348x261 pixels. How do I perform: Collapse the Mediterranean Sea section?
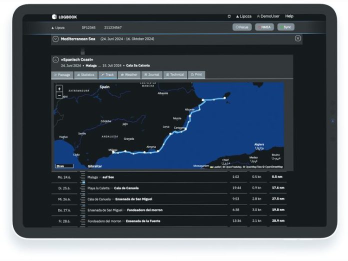tap(55, 39)
